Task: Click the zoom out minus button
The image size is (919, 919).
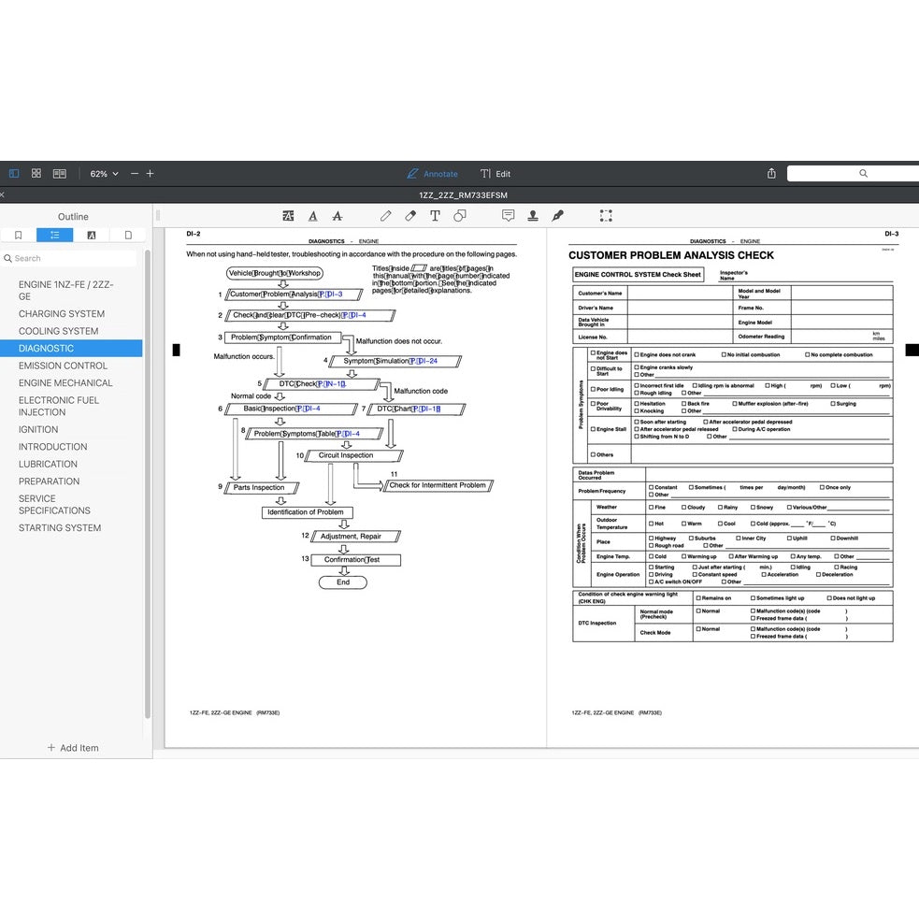Action: coord(135,174)
